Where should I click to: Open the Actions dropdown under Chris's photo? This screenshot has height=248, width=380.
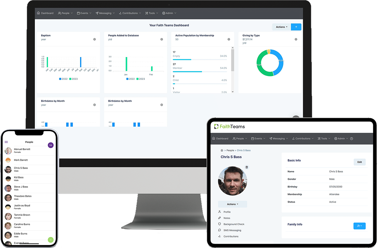(232, 204)
